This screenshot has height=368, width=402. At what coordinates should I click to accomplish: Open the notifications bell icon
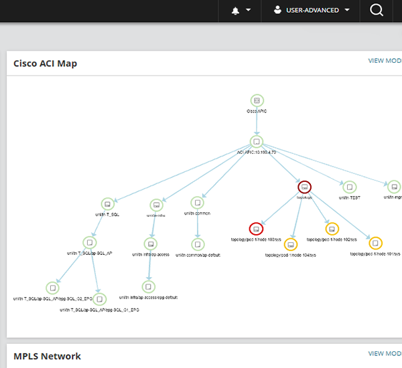(235, 11)
